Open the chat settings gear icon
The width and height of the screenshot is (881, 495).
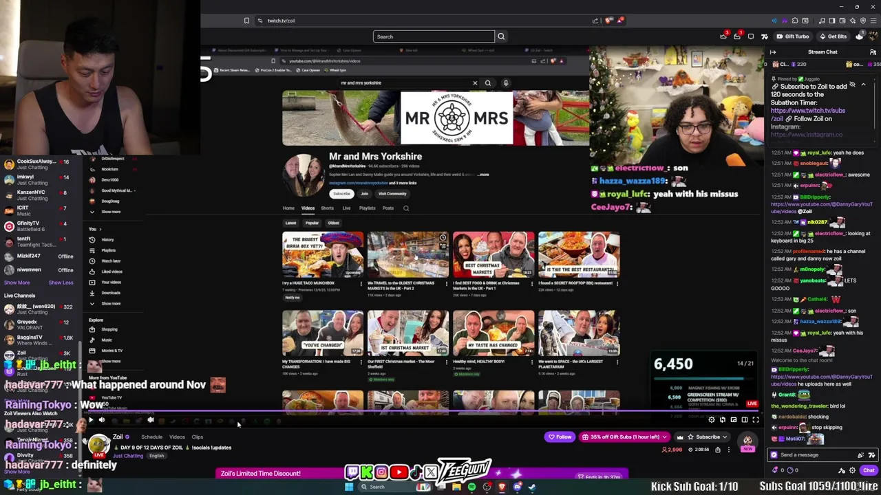852,470
